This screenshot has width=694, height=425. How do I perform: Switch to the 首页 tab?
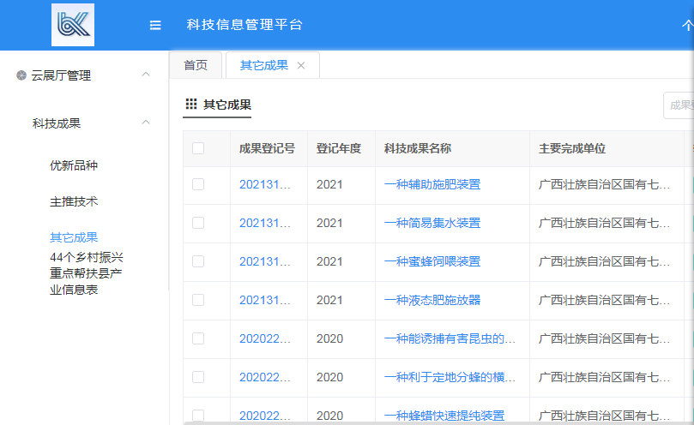(x=196, y=66)
